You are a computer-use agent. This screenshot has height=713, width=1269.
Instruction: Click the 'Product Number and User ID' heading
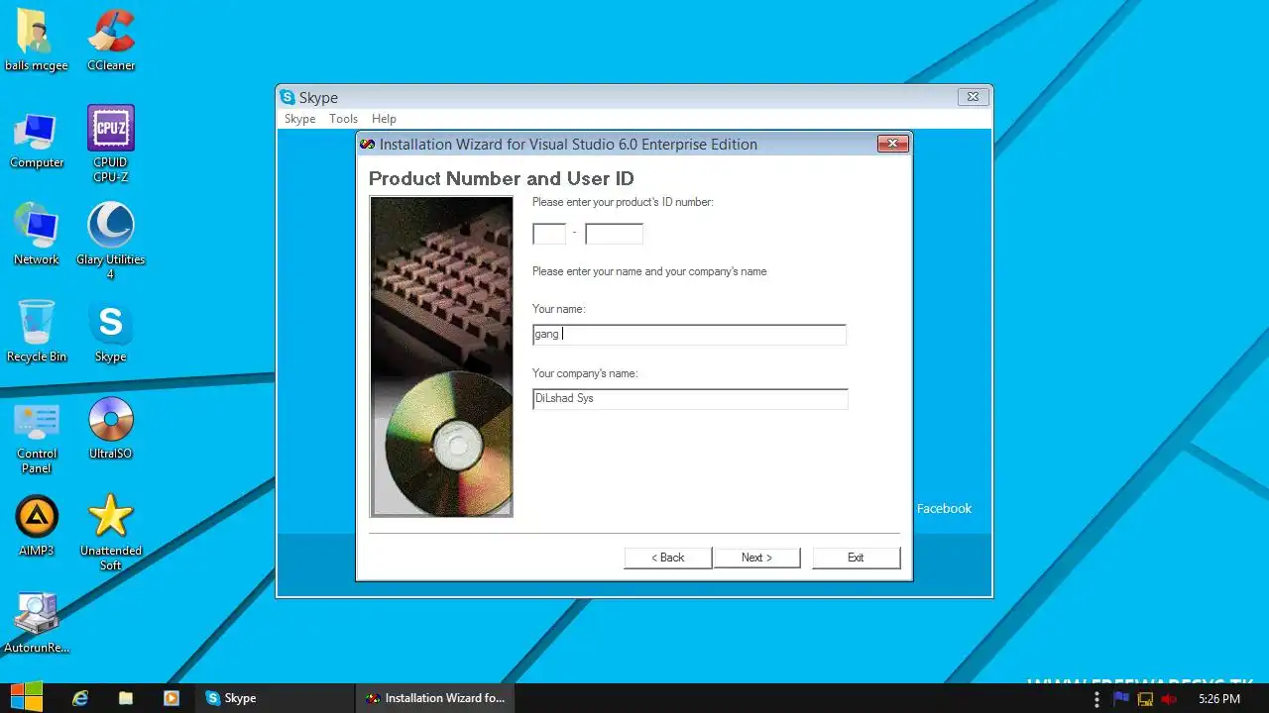pyautogui.click(x=502, y=178)
